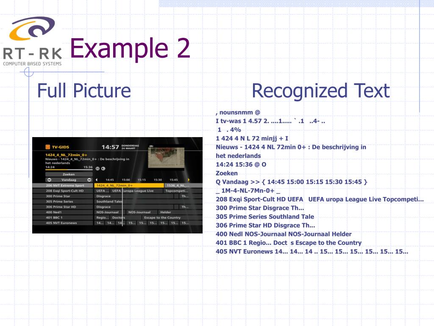
Task: Go to next day with forward icon
Action: (89, 180)
